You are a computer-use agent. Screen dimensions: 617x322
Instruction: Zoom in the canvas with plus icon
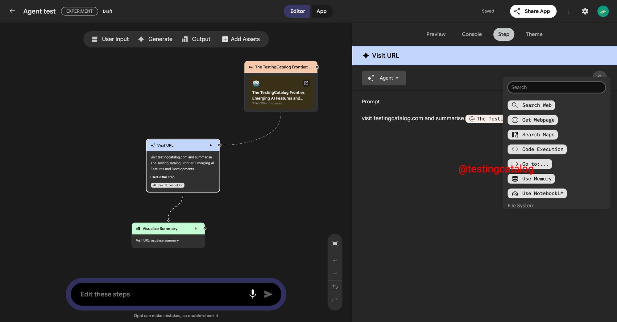pyautogui.click(x=335, y=261)
